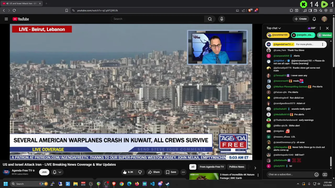Open the Windows Start menu
The width and height of the screenshot is (335, 188).
coord(5,184)
